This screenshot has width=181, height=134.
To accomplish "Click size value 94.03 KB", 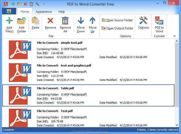I will click(x=56, y=99).
